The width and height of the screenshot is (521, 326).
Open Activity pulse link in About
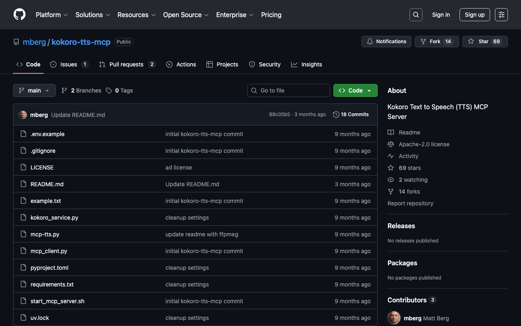pos(408,156)
